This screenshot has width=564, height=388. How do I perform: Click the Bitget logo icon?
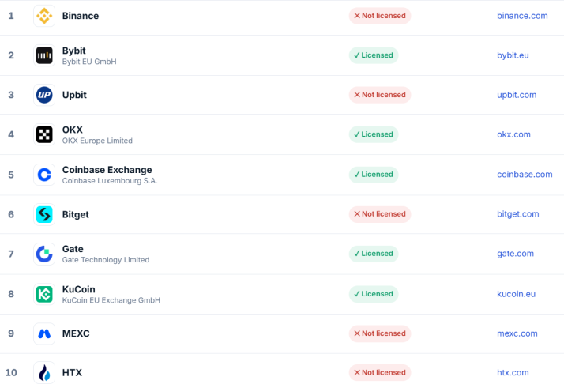[44, 214]
